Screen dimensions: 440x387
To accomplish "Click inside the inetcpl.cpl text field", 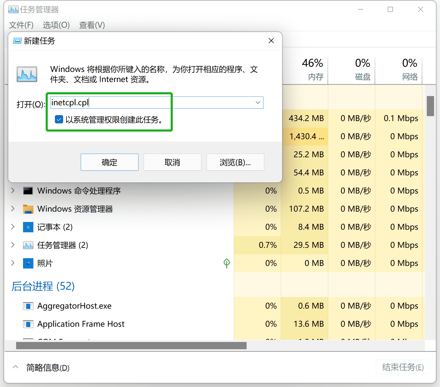I will point(129,102).
